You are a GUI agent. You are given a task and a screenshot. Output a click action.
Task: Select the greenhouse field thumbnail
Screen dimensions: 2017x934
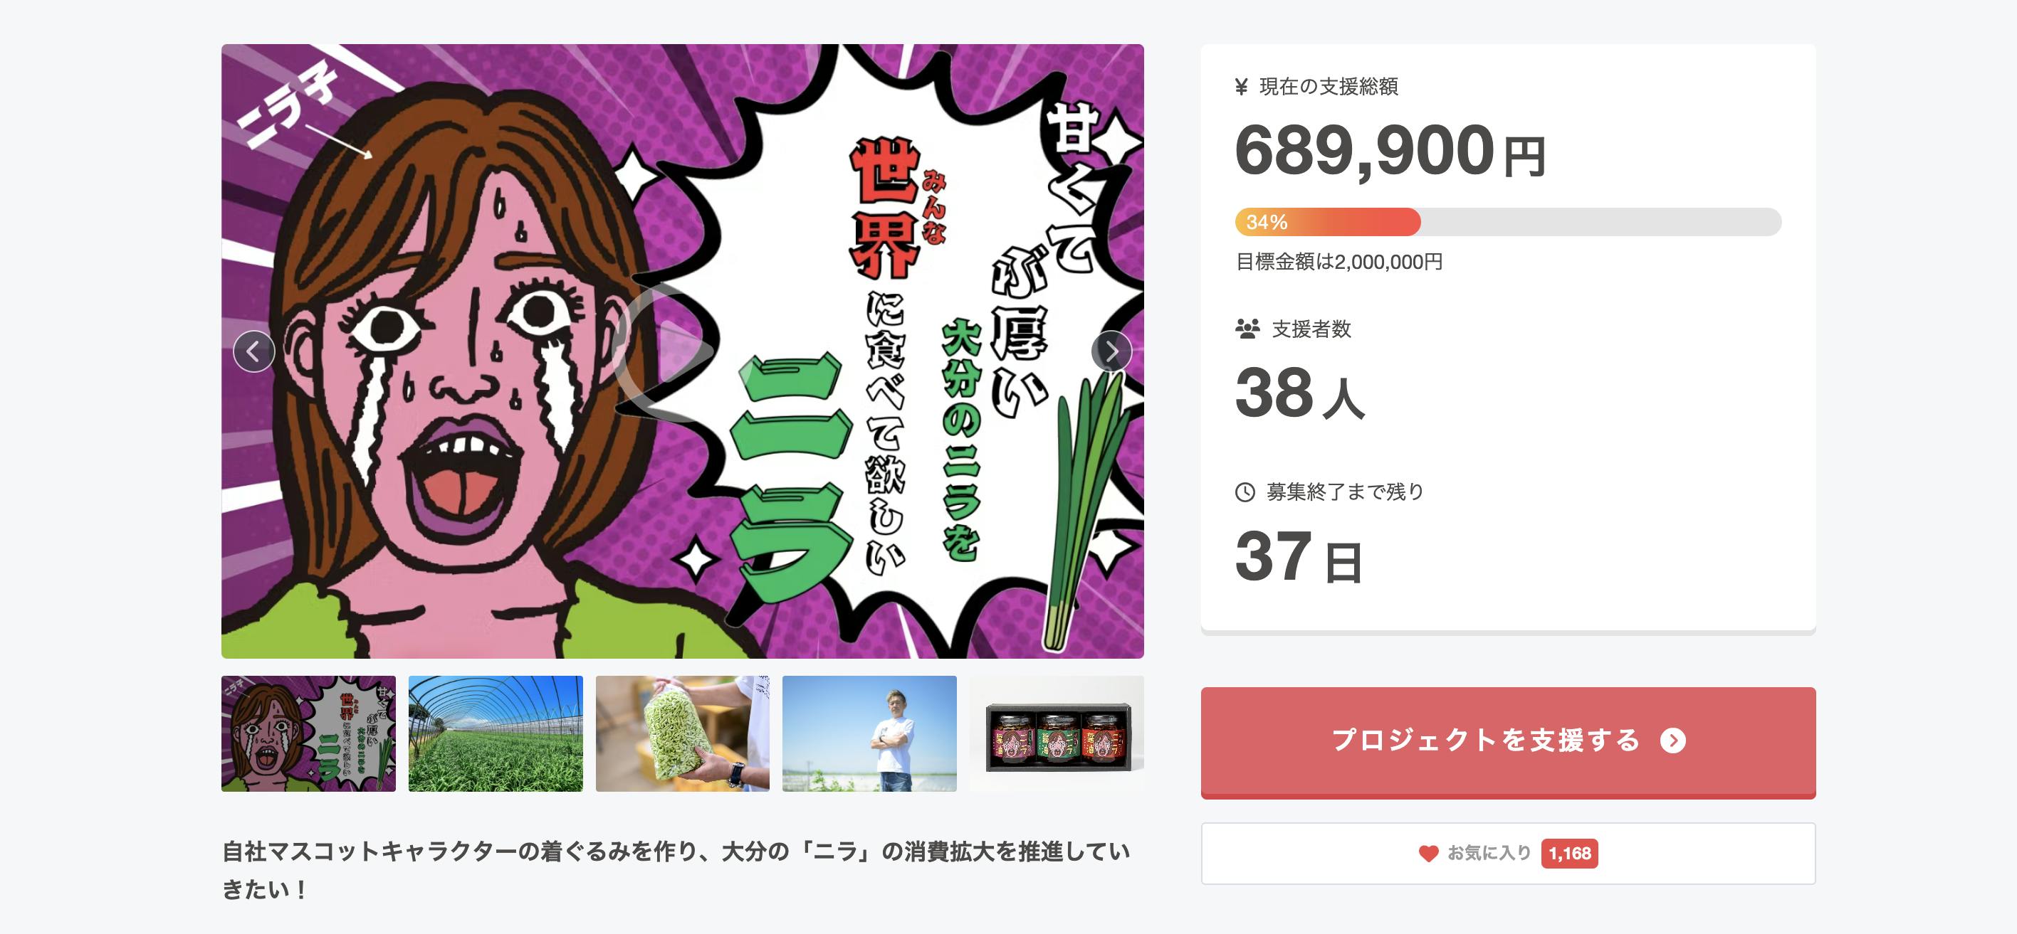coord(496,733)
